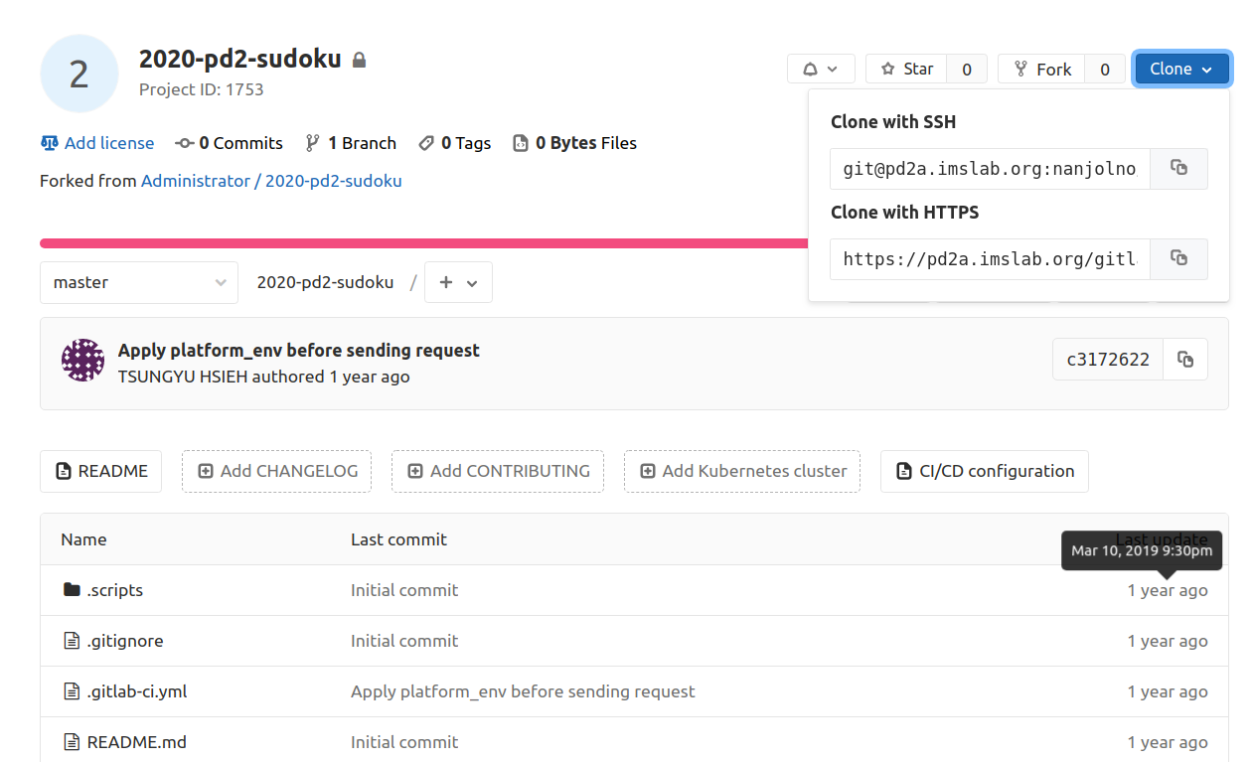Copy commit SHA c3172622
This screenshot has height=762, width=1253.
tap(1184, 360)
